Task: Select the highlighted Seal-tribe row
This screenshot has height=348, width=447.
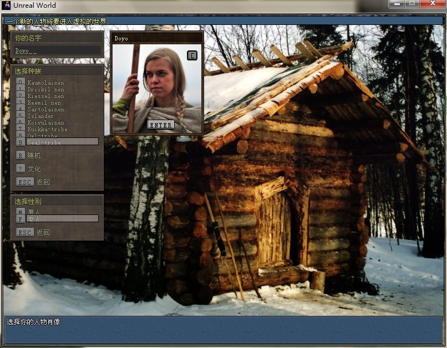Action: pos(63,141)
